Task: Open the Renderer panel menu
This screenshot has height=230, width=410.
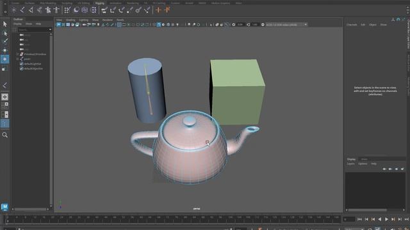Action: pos(107,20)
